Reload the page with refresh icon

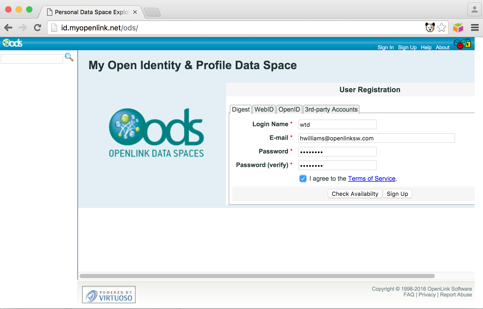click(38, 27)
